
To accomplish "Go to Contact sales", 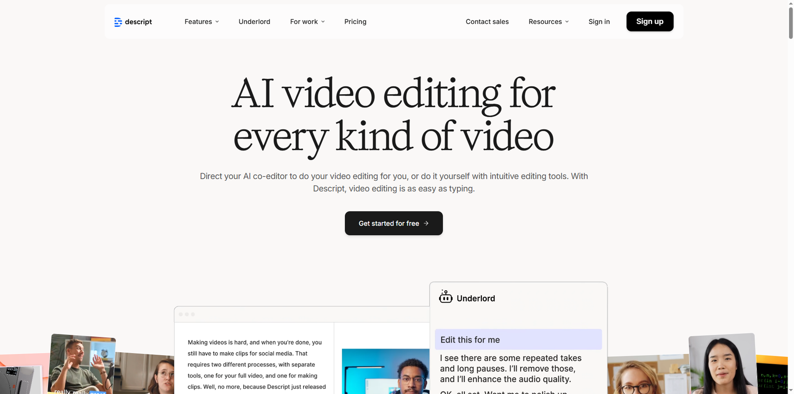I will (x=487, y=22).
